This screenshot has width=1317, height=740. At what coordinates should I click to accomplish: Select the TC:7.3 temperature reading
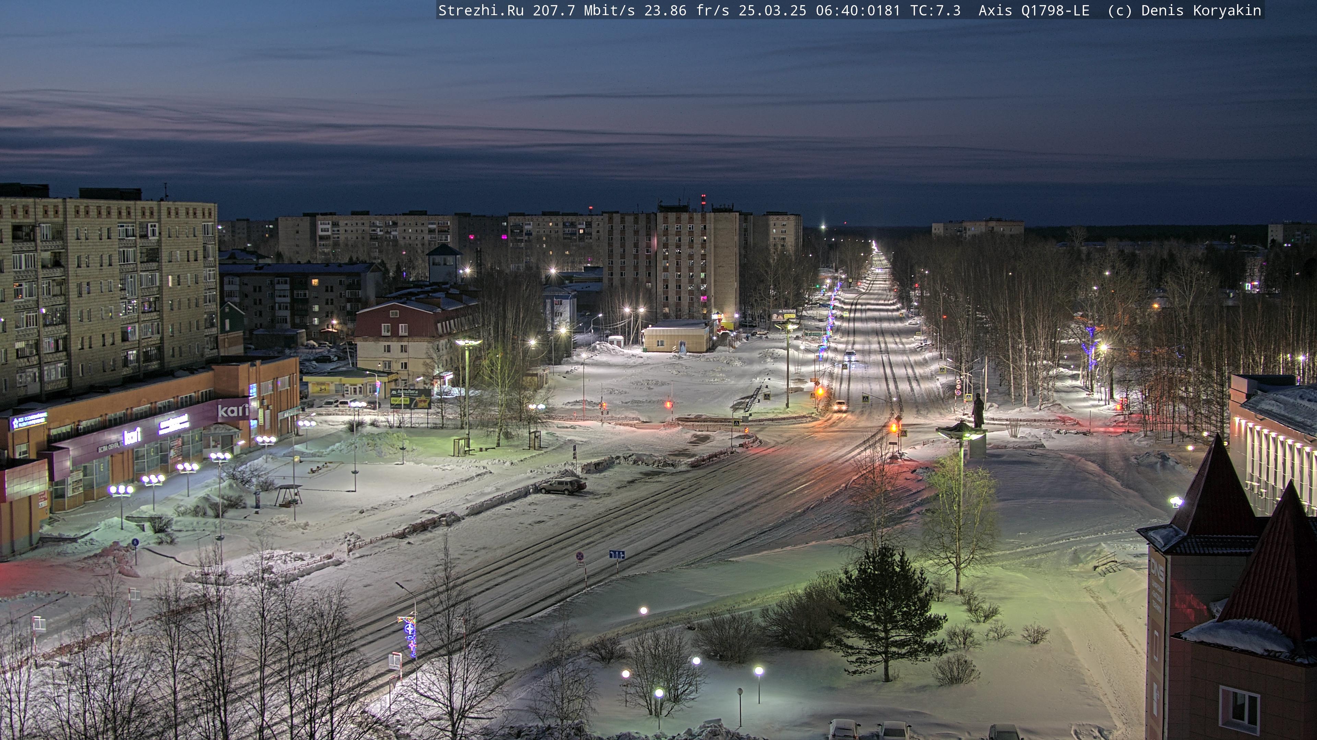click(x=935, y=10)
